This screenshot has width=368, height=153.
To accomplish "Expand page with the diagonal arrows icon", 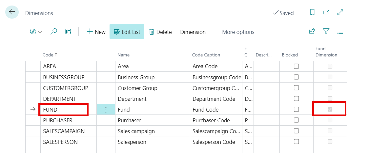I will coord(340,12).
